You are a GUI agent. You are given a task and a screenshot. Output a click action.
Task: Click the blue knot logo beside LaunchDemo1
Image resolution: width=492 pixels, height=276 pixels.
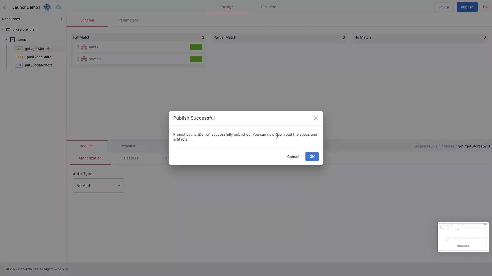[x=47, y=7]
